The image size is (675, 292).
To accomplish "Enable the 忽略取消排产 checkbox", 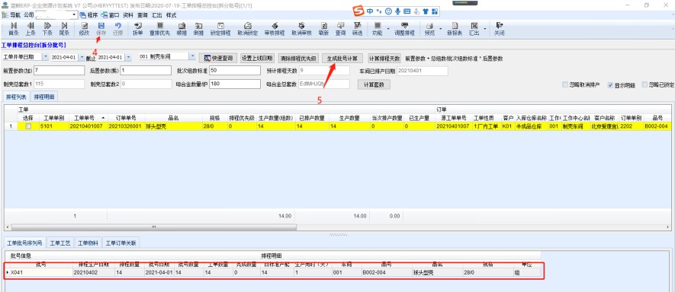I will pyautogui.click(x=565, y=84).
